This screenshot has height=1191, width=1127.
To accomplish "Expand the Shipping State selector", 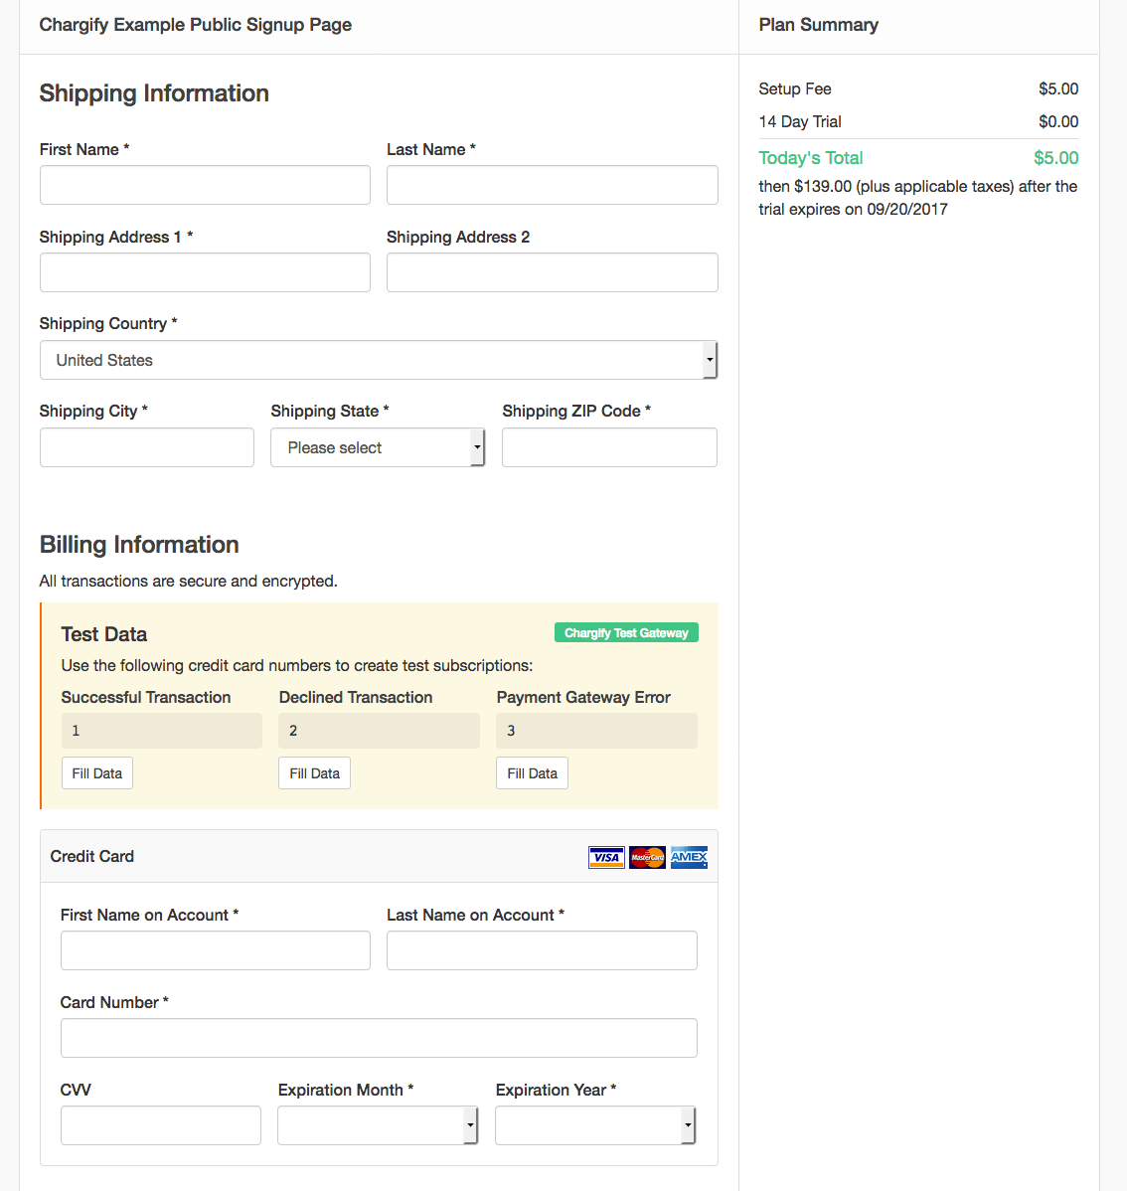I will (378, 447).
